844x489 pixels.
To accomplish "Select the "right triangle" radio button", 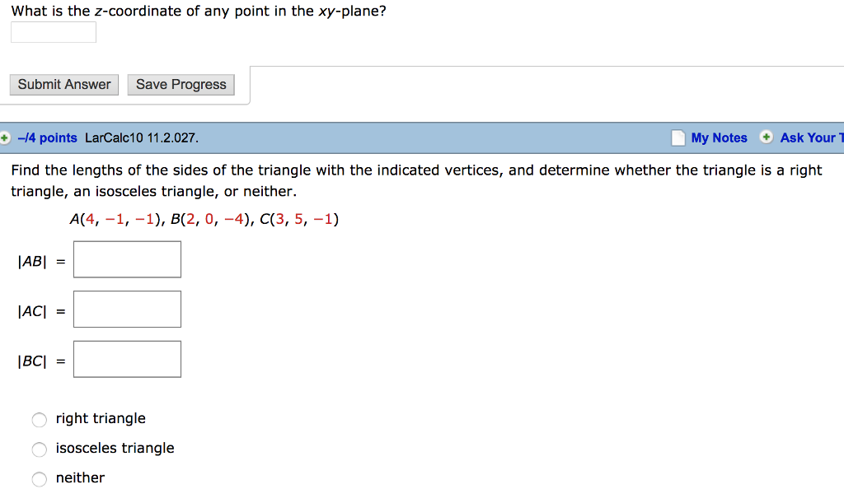I will [39, 420].
